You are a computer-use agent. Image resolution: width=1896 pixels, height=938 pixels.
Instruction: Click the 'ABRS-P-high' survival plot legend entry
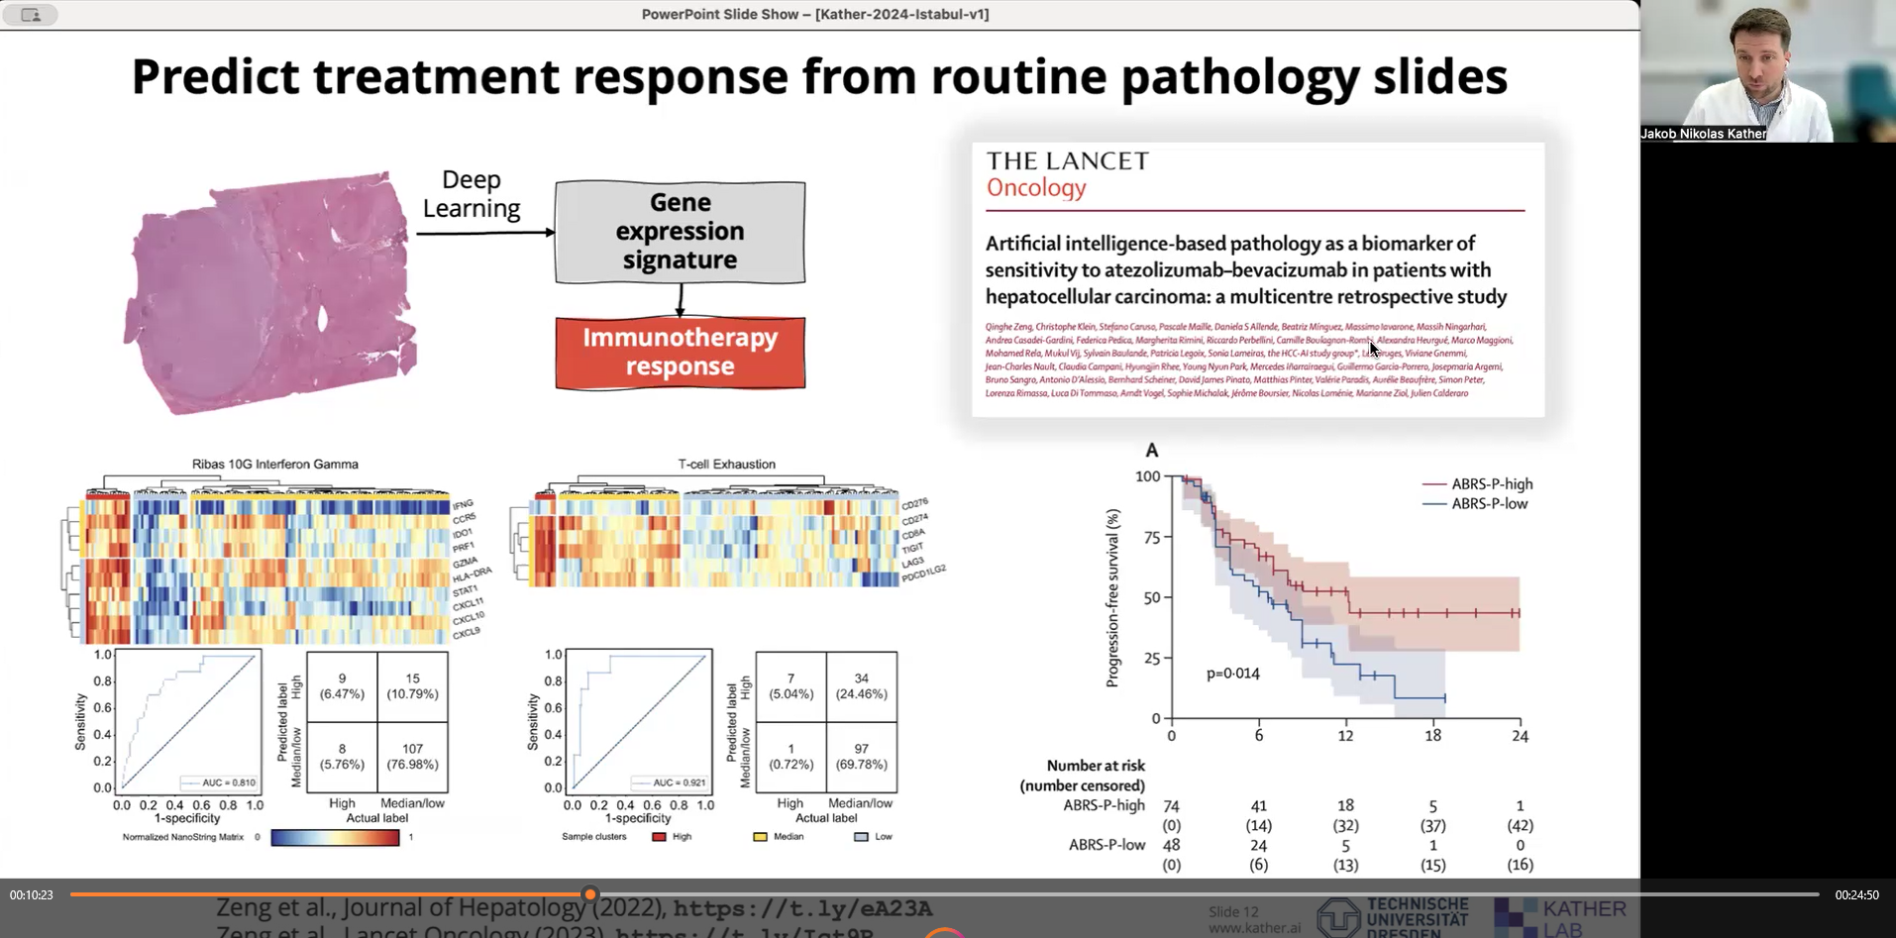click(1478, 484)
